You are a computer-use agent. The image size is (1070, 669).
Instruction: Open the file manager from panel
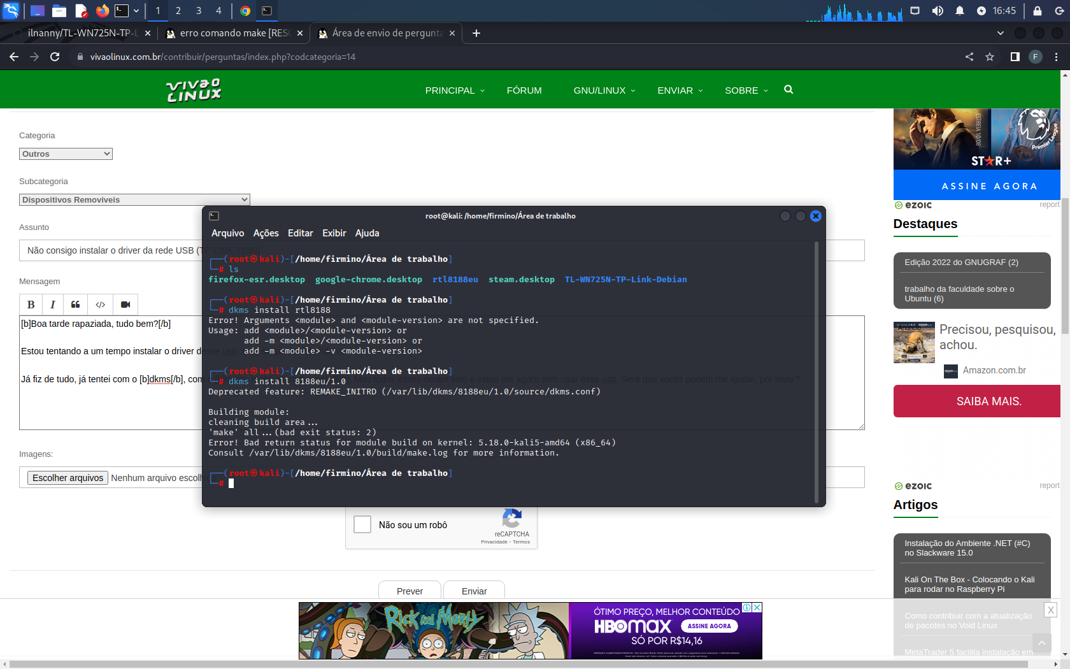coord(59,11)
